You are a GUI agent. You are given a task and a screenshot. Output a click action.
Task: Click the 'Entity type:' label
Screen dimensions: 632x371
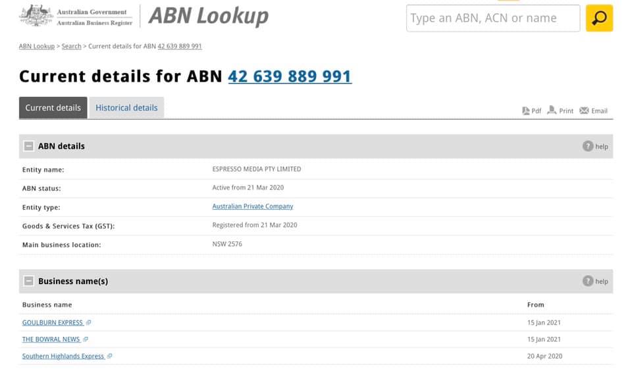[41, 207]
